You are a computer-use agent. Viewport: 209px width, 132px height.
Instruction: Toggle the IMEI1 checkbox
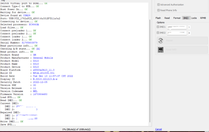click(x=158, y=27)
